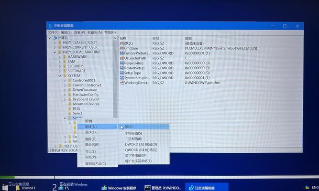This screenshot has height=191, width=319.
Task: Open the 编辑(E) menu
Action: [66, 32]
